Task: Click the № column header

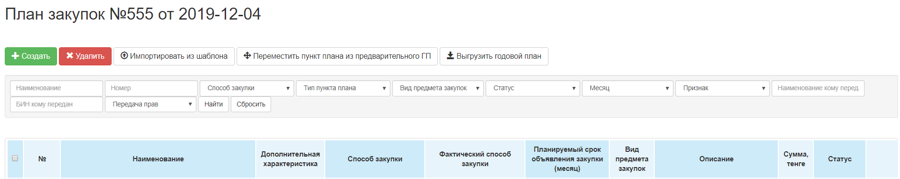Action: tap(42, 159)
